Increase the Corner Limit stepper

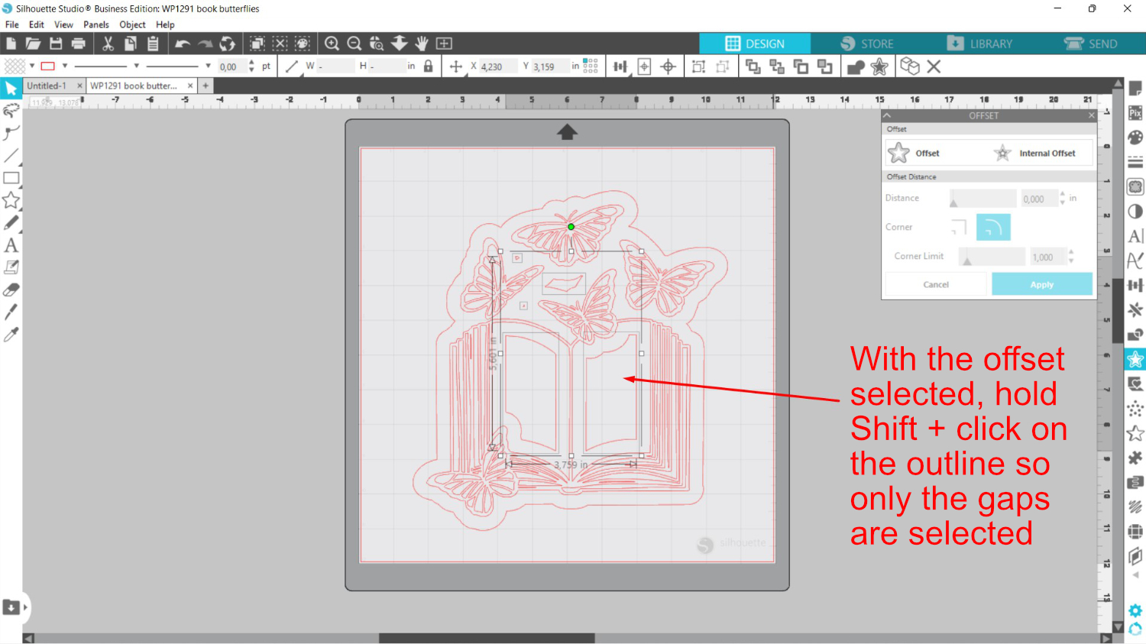coord(1070,253)
